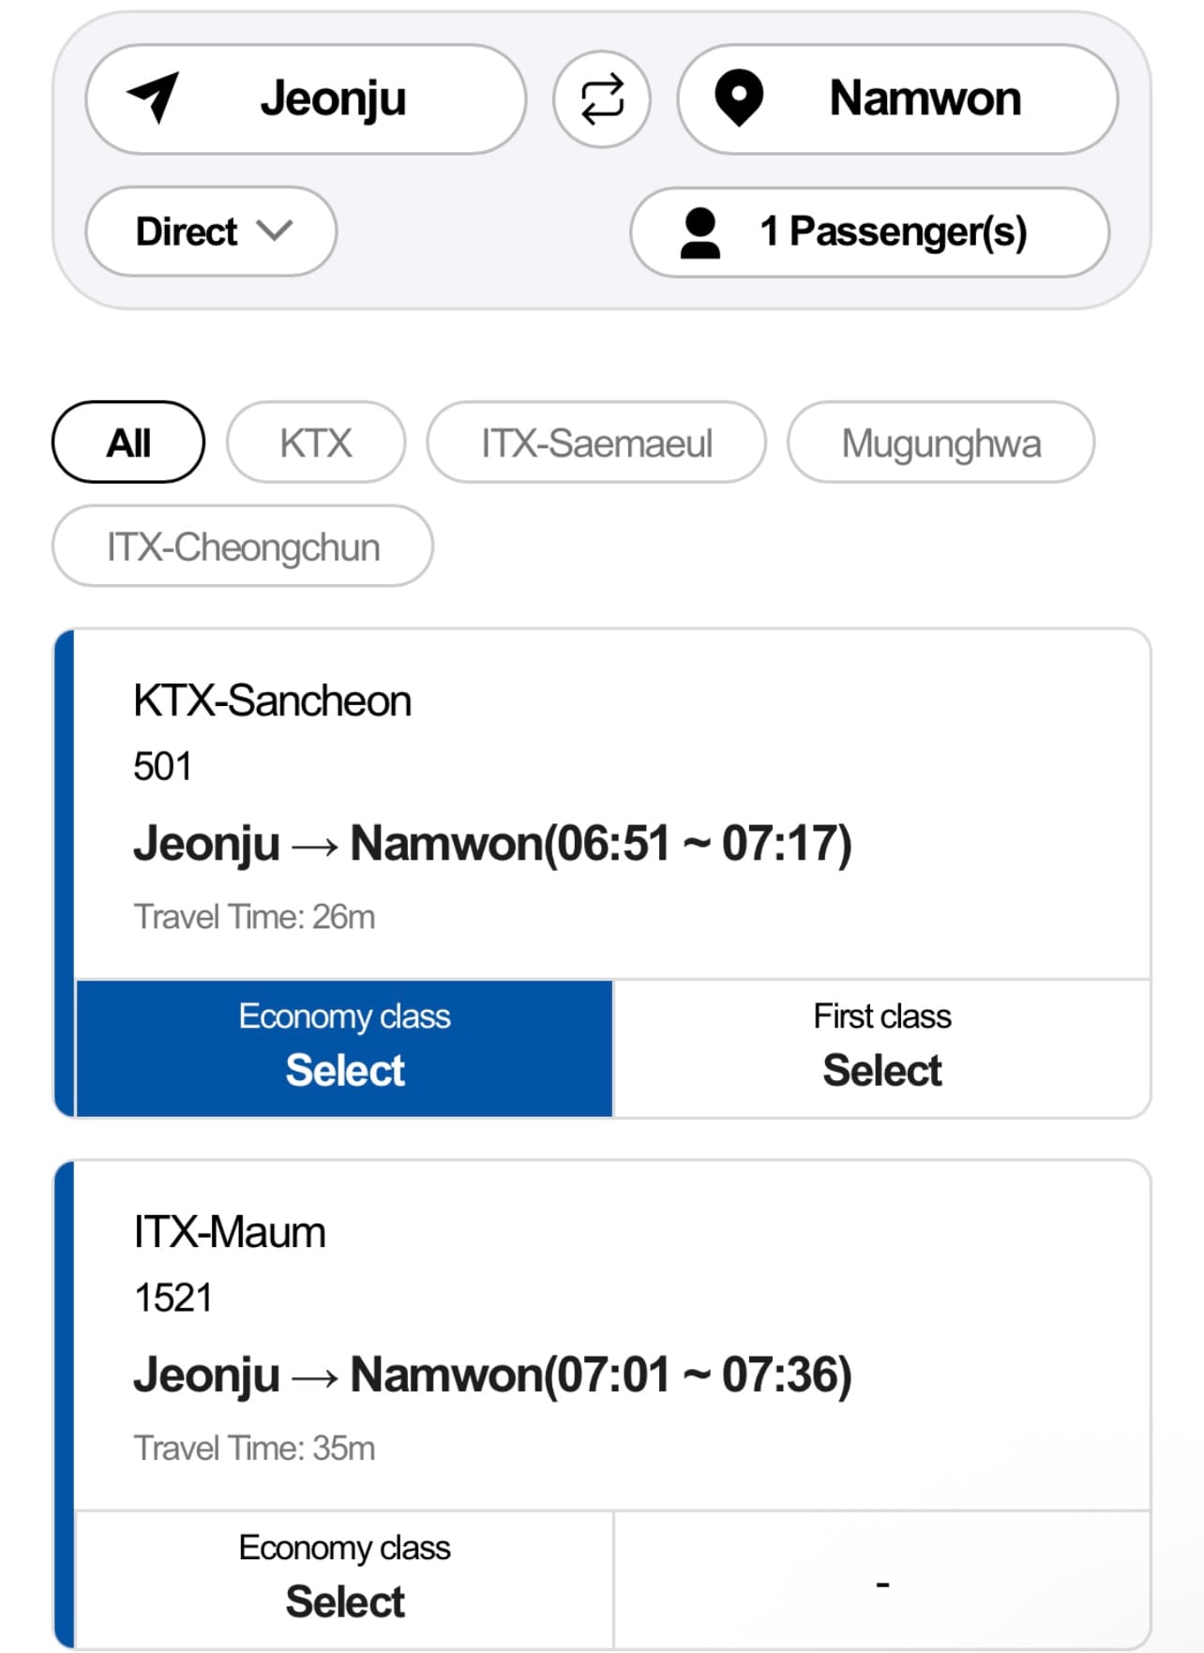Select Economy class for KTX-Sancheon 501
The image size is (1204, 1653).
344,1048
